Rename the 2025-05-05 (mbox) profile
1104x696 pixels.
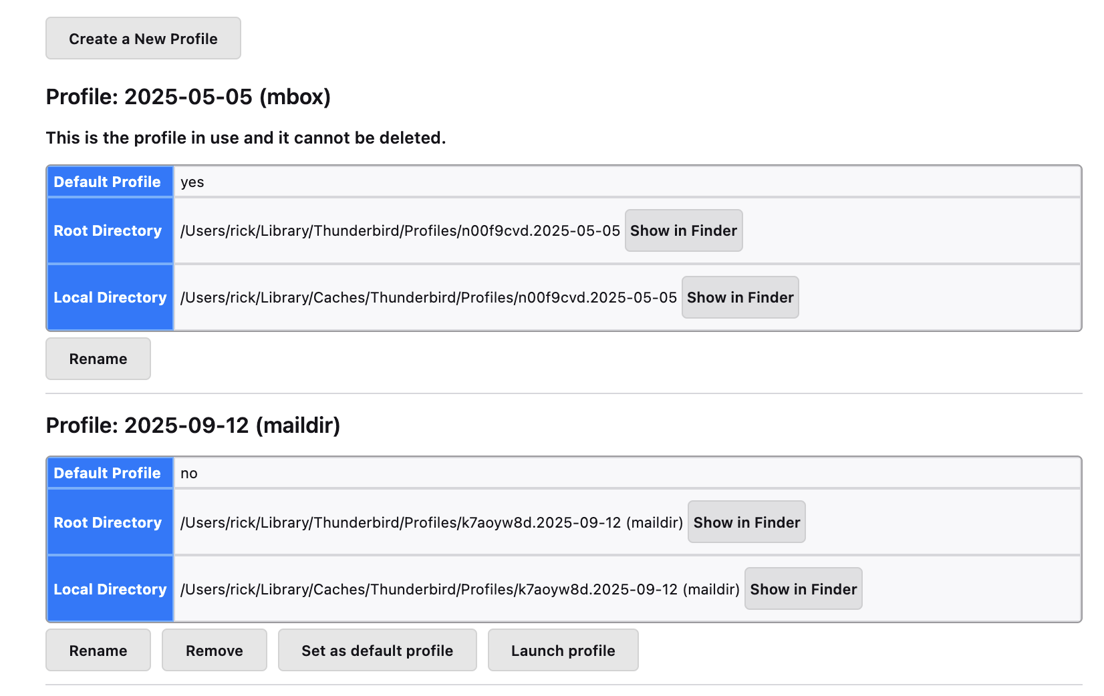click(x=98, y=359)
